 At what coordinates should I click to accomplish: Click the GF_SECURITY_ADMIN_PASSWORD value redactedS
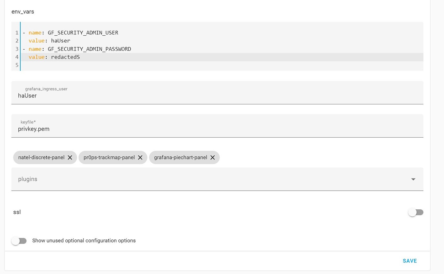pyautogui.click(x=65, y=57)
